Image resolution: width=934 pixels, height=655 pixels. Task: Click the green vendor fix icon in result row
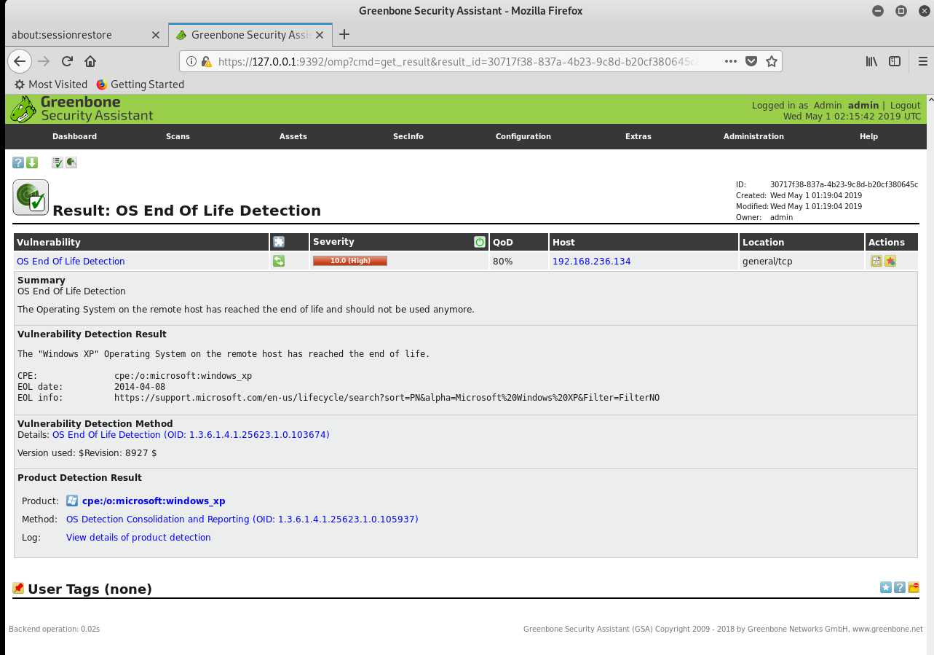278,261
